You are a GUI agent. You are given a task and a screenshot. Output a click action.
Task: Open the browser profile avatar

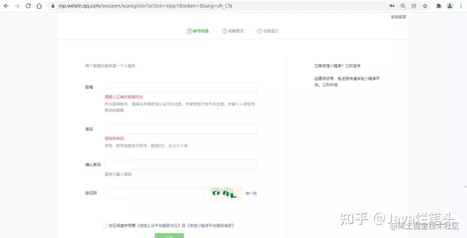click(x=450, y=6)
